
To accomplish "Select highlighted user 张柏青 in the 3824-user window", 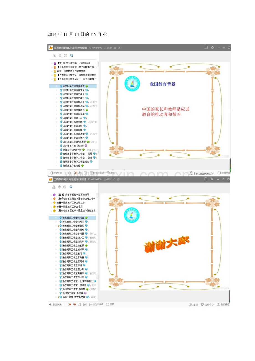I will click(x=73, y=86).
